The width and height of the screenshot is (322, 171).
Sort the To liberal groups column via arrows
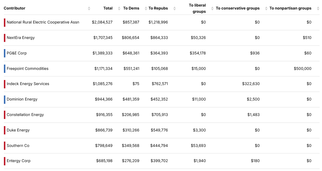(212, 8)
